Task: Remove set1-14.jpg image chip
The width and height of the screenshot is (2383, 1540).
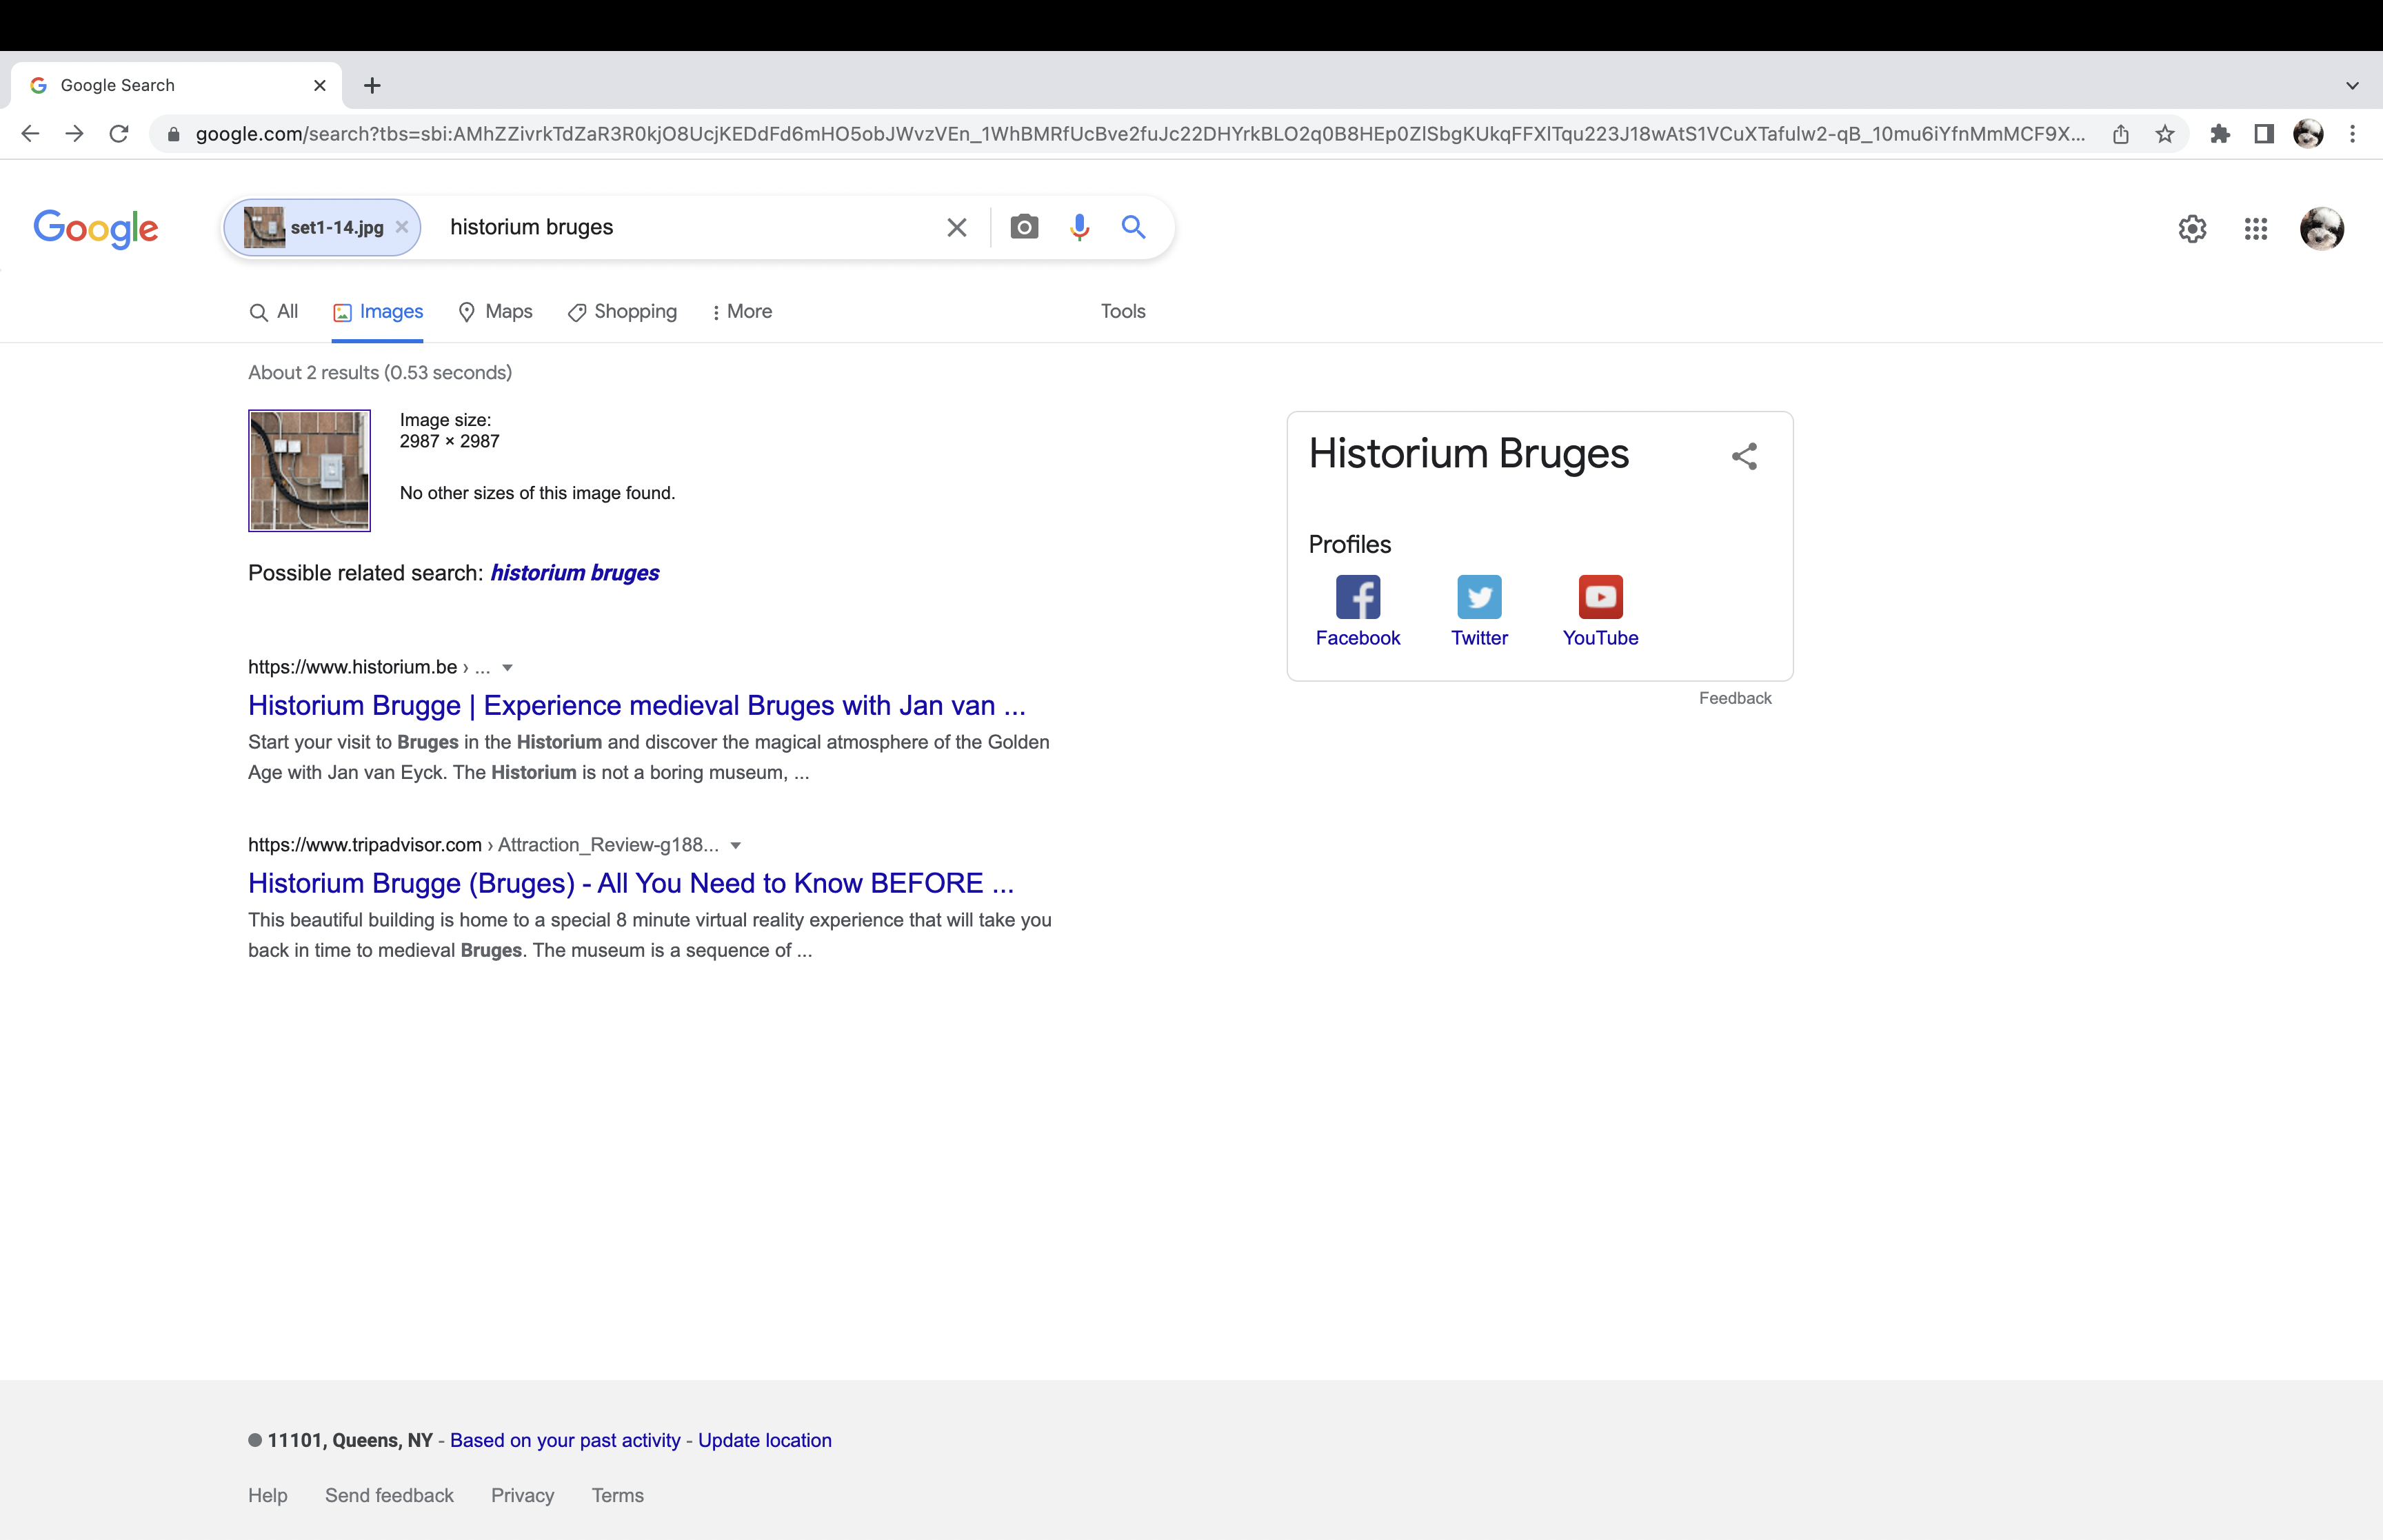Action: [402, 227]
